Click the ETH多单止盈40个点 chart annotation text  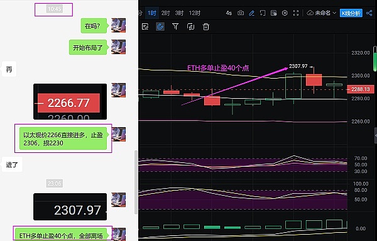218,68
